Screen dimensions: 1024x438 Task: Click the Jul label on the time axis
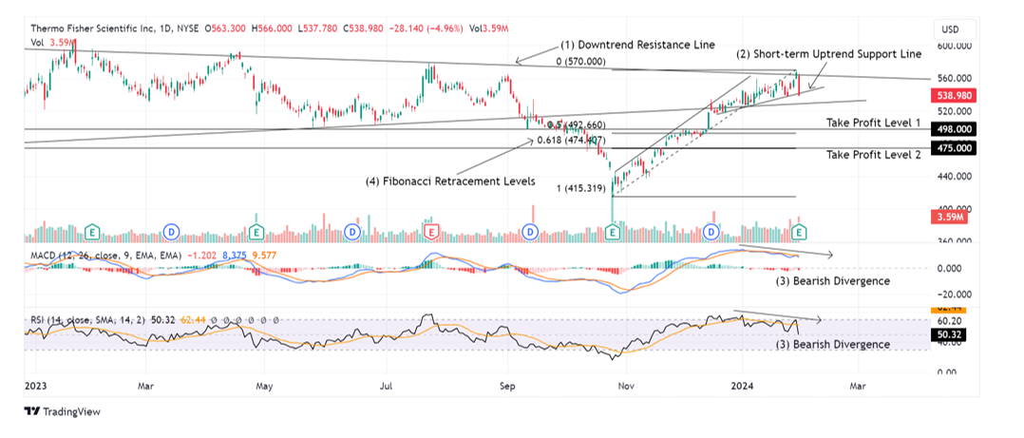coord(387,387)
